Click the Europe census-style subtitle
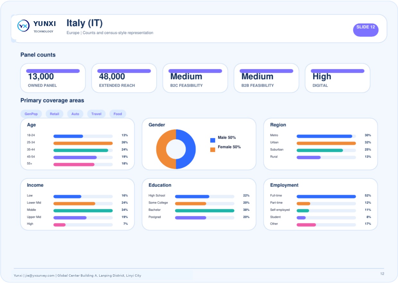Image resolution: width=398 pixels, height=284 pixels. 110,33
